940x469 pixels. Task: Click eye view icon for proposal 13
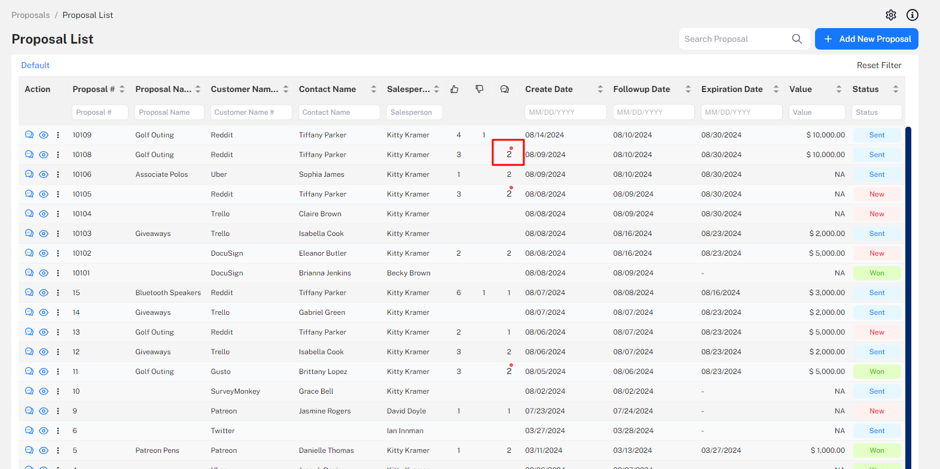[x=44, y=332]
